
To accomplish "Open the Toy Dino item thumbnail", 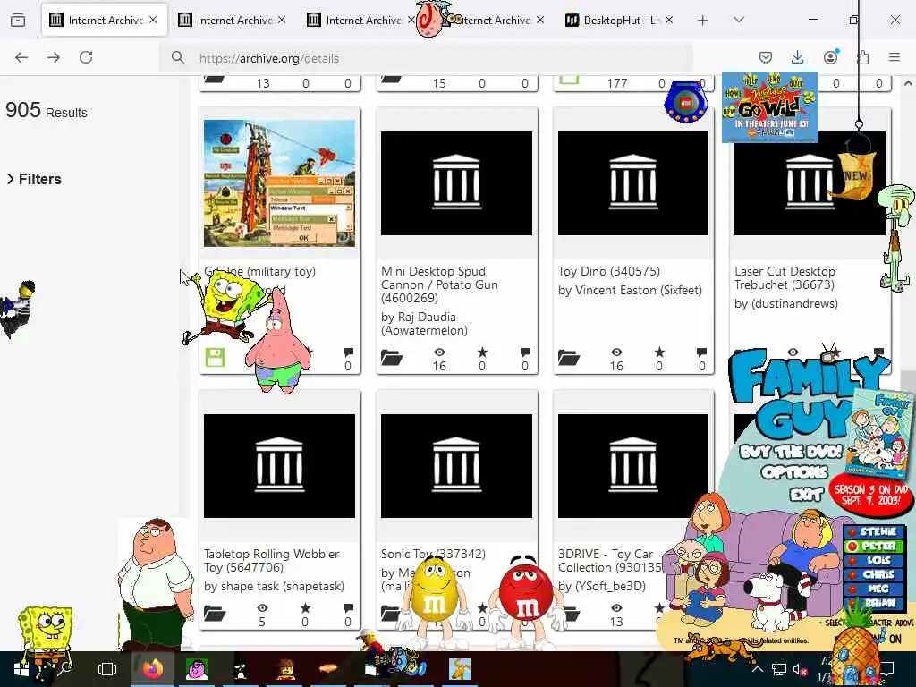I will [x=633, y=182].
